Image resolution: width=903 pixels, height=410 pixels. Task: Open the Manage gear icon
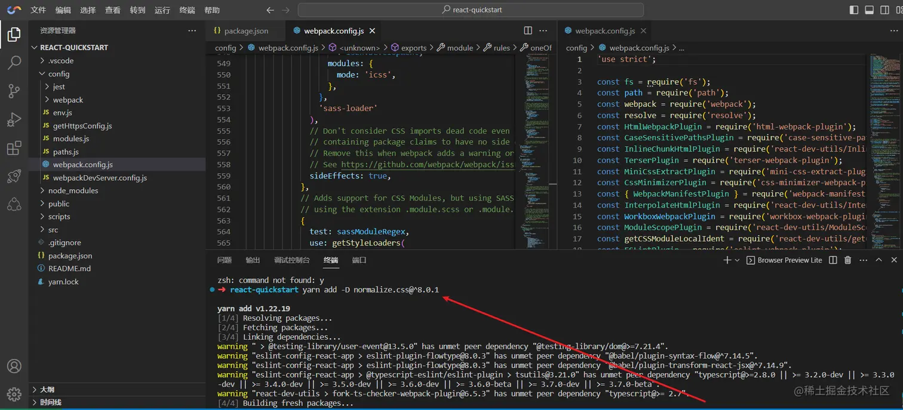14,394
